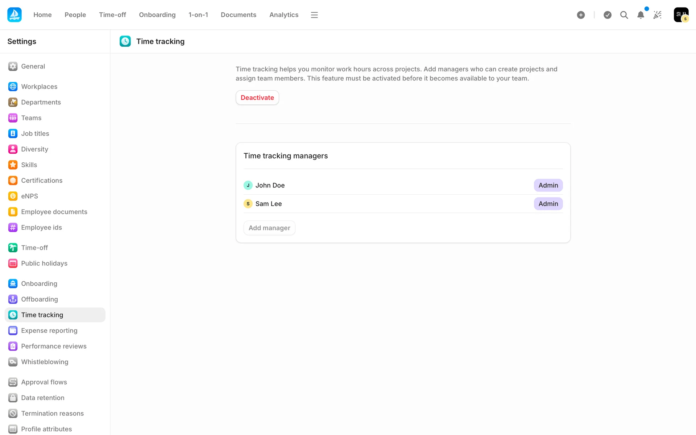The height and width of the screenshot is (435, 696).
Task: Open the Approval flows settings
Action: (44, 382)
